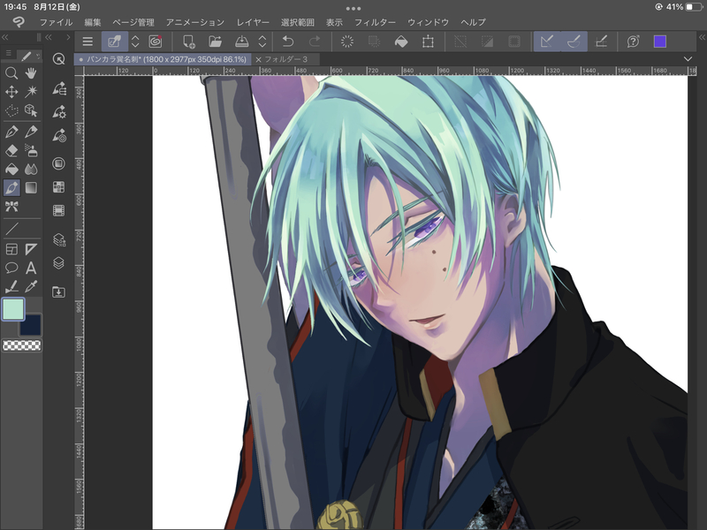This screenshot has height=530, width=707.
Task: Select the Hand move-view tool
Action: click(31, 73)
